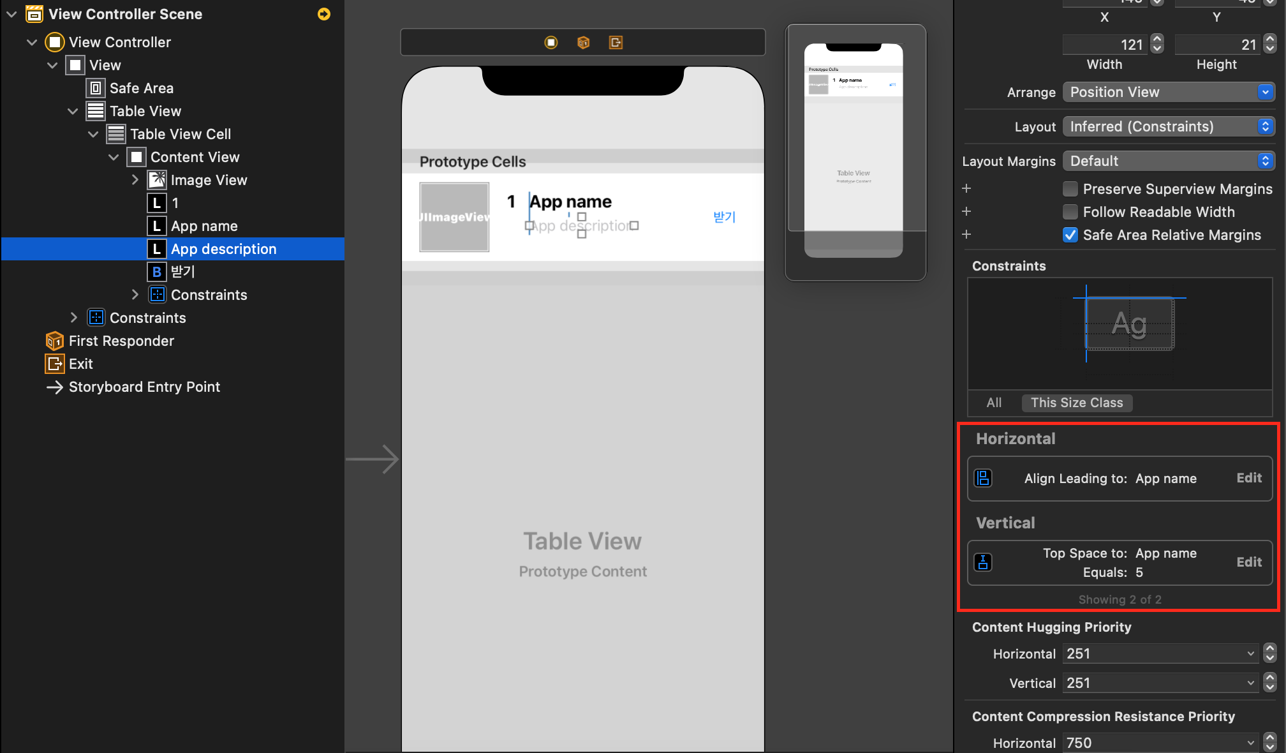The image size is (1286, 753).
Task: Click the yellow arrow beside View Controller Scene
Action: point(324,14)
